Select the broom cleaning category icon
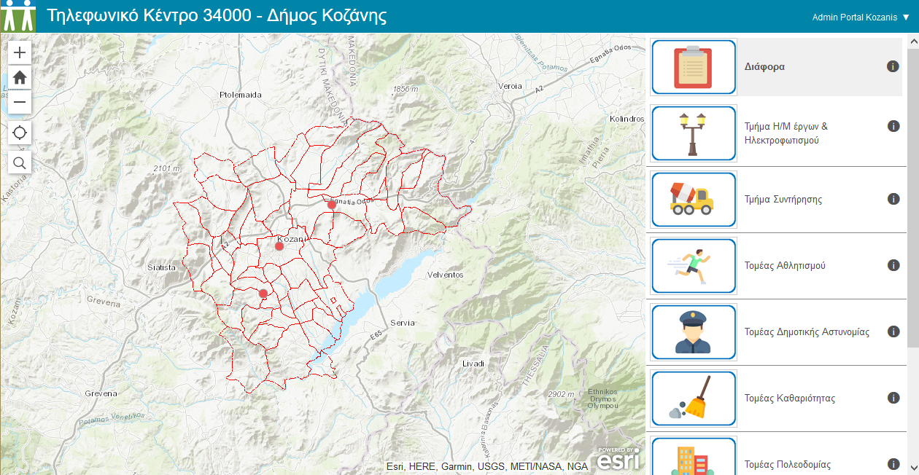919x475 pixels. click(x=693, y=399)
